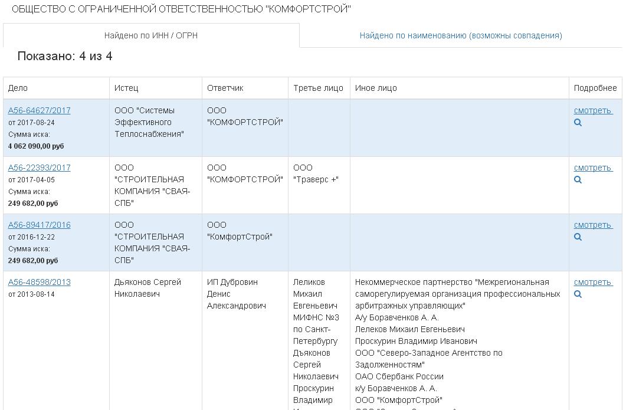Open case link A56-48598/2013
The image size is (636, 410).
(x=40, y=282)
